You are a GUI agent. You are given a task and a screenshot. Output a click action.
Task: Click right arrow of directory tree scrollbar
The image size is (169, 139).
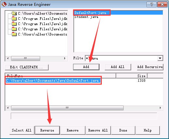coord(65,58)
